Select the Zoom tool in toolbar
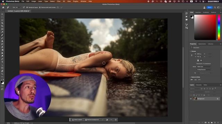This screenshot has height=124, width=222. (x=2, y=74)
